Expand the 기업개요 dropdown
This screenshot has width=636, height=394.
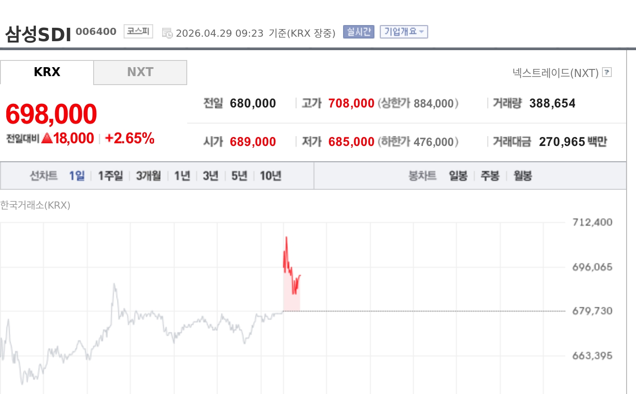pyautogui.click(x=404, y=32)
